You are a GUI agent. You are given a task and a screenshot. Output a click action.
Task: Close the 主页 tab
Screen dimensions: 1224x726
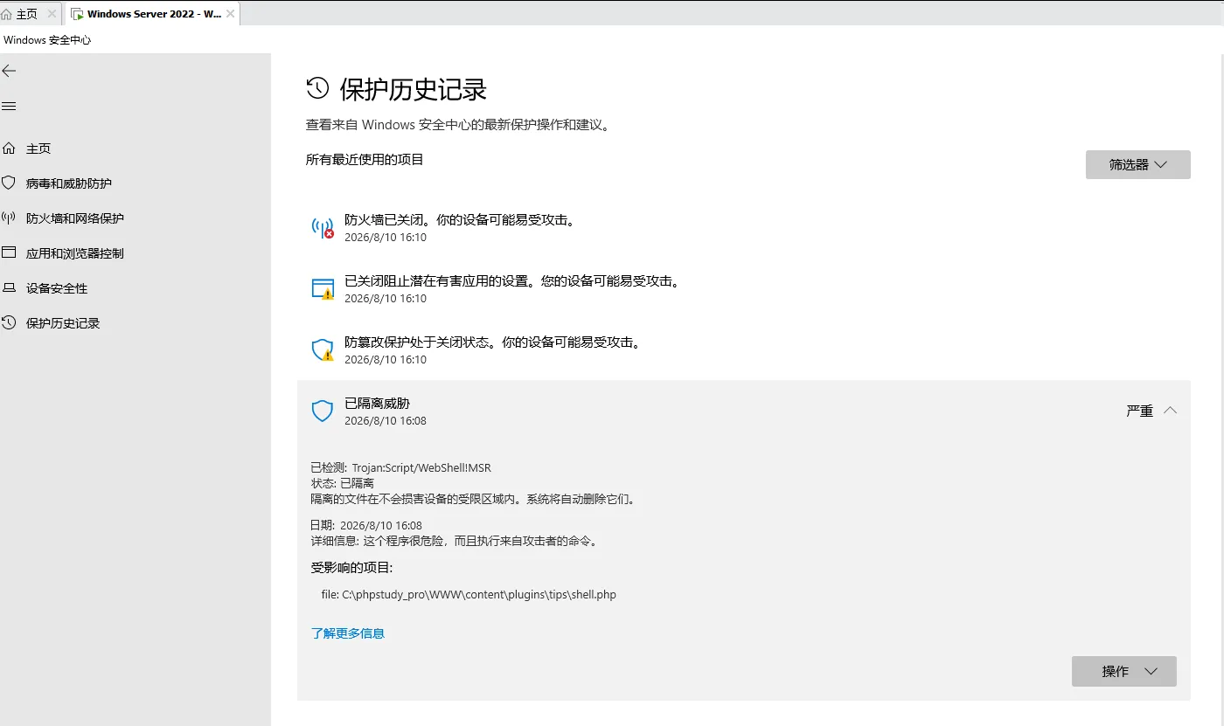pyautogui.click(x=52, y=14)
